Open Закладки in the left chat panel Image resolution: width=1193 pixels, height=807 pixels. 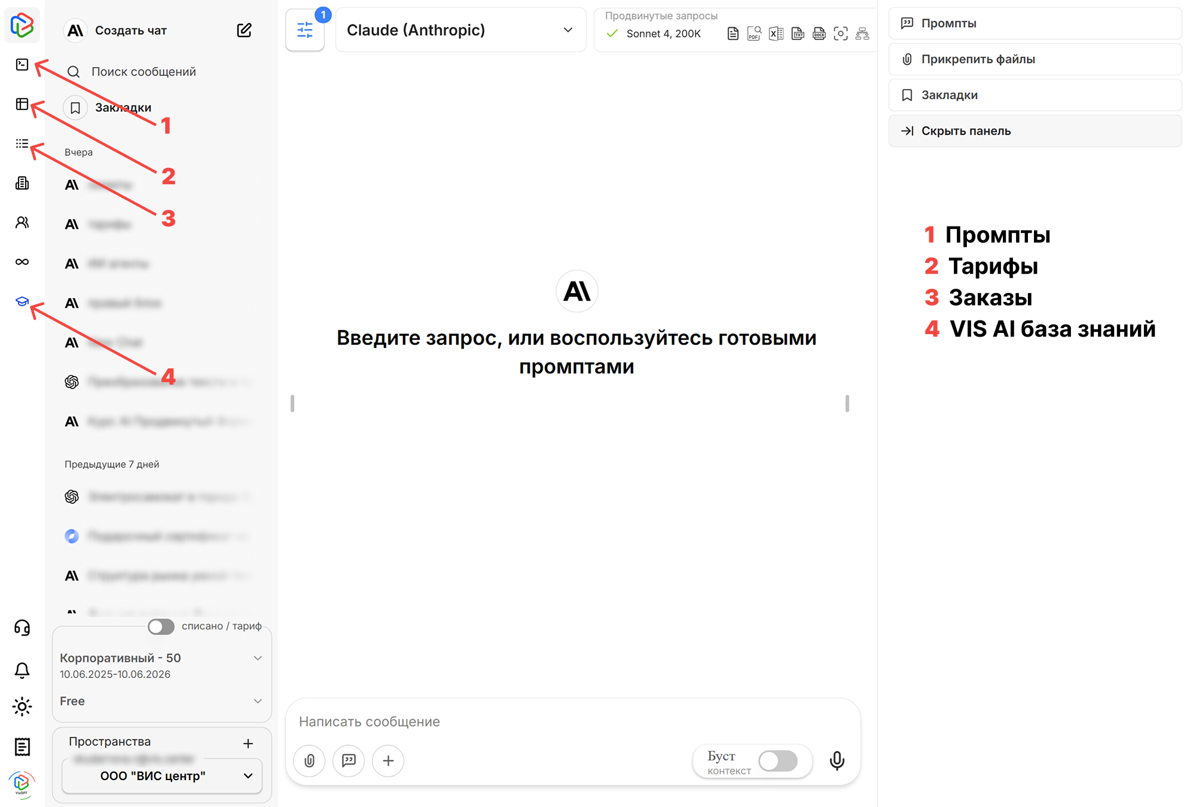pos(109,108)
